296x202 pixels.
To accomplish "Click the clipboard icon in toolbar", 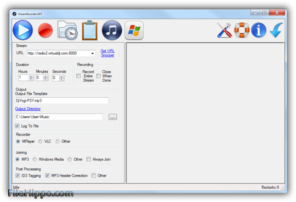I will point(90,30).
